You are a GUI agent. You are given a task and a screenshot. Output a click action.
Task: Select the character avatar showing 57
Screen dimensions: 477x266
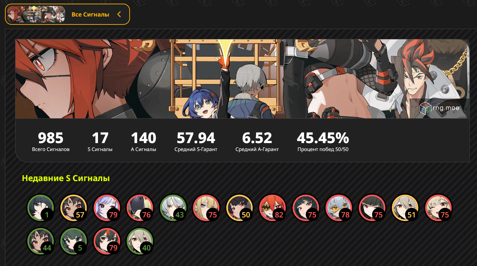(74, 208)
